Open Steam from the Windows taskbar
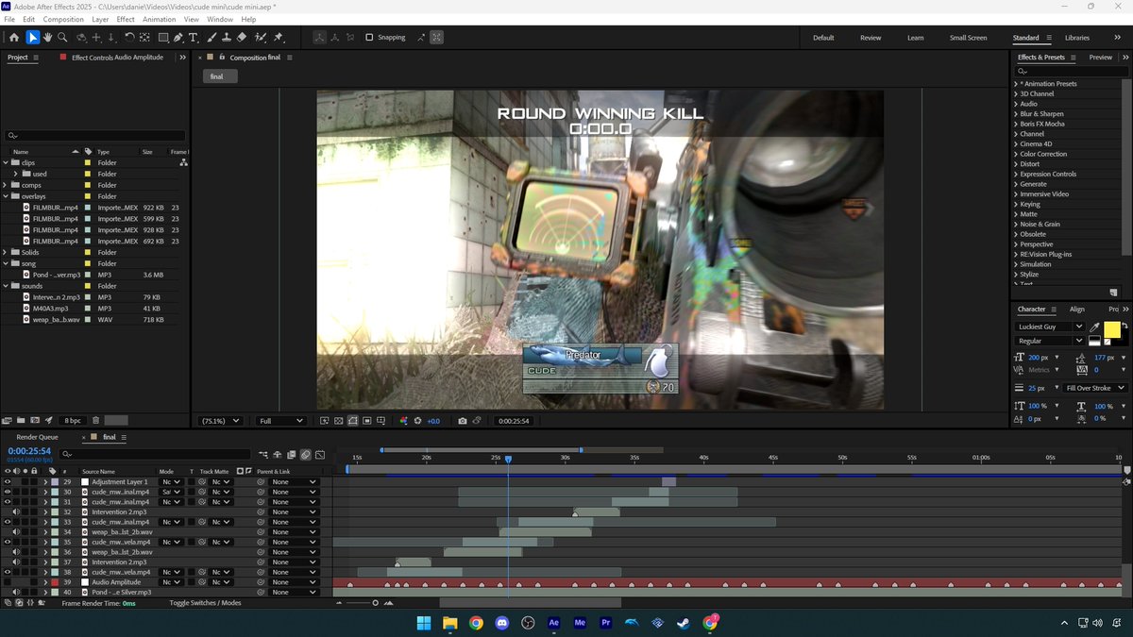Viewport: 1133px width, 637px height. (685, 623)
